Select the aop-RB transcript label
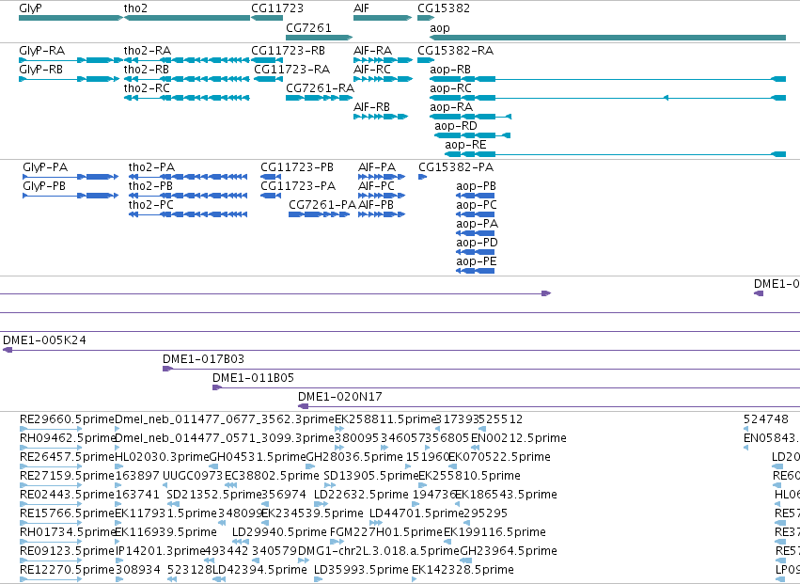 [x=450, y=70]
